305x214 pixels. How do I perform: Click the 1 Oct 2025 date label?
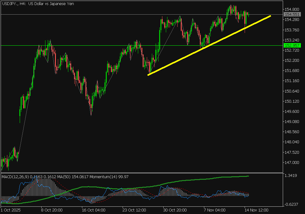coord(11,210)
